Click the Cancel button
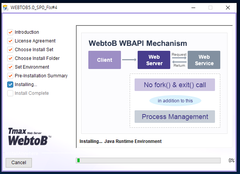 19,163
